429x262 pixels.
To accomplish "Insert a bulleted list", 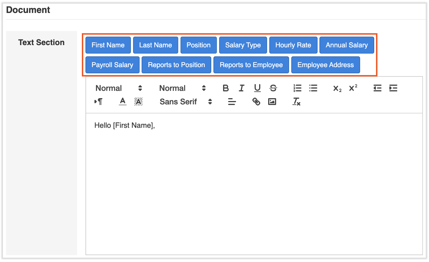I will (313, 88).
